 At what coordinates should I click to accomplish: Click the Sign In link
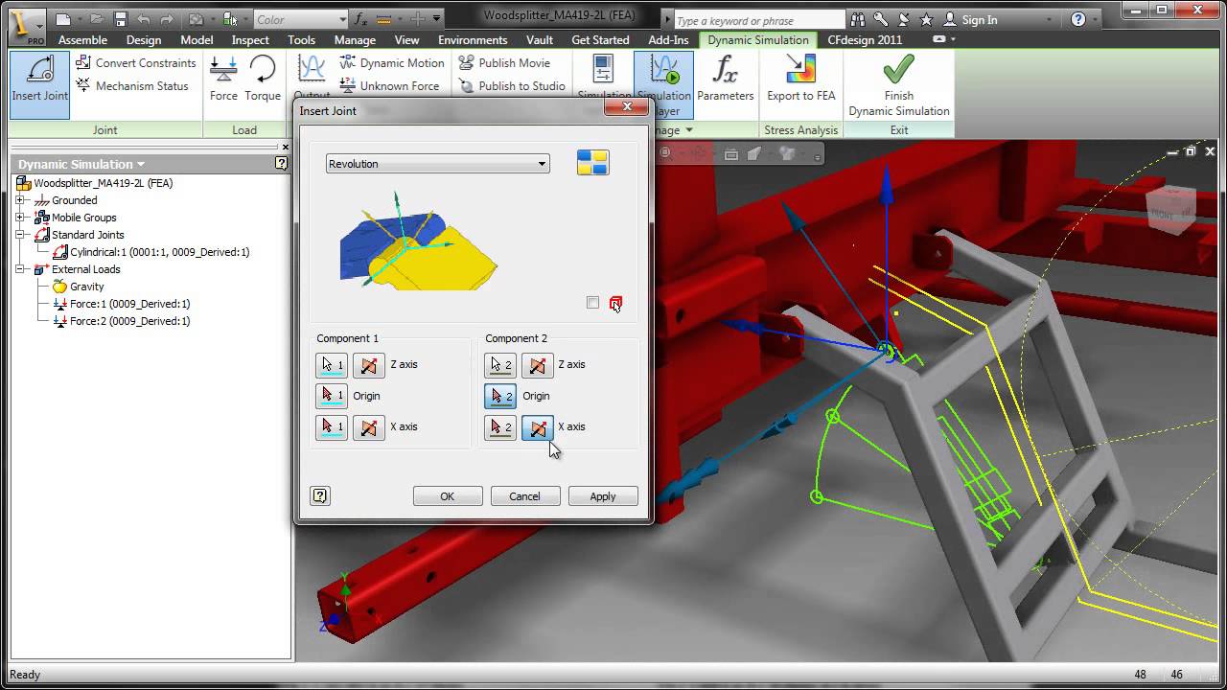click(979, 19)
